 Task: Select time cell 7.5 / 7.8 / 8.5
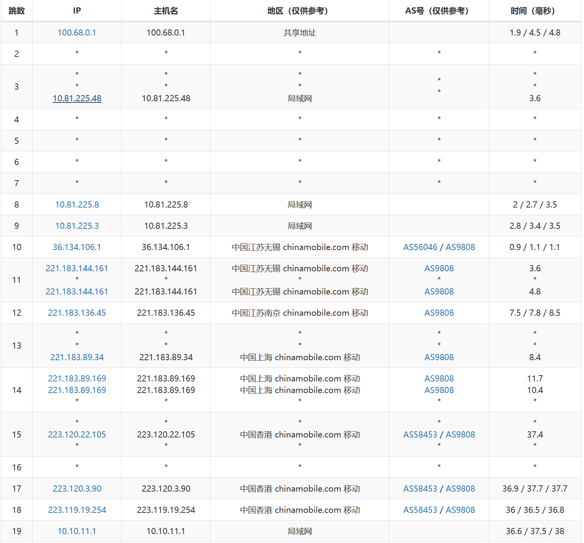[535, 313]
